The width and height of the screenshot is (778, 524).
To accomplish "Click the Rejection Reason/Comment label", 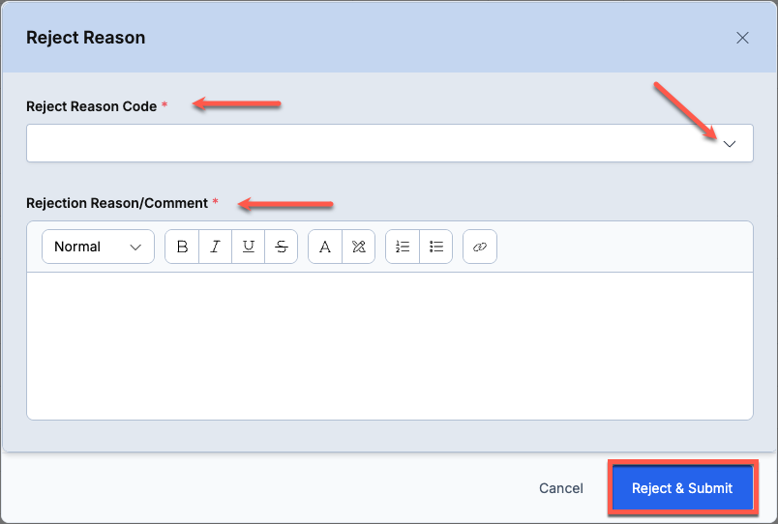I will (x=116, y=203).
